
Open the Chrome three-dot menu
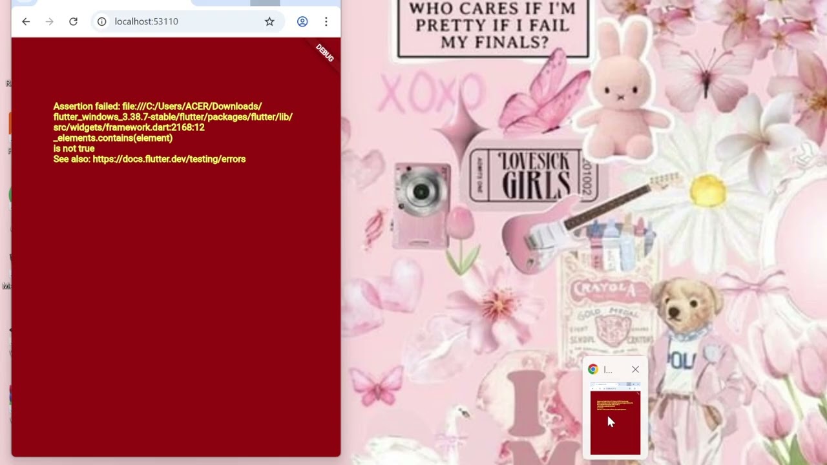326,21
